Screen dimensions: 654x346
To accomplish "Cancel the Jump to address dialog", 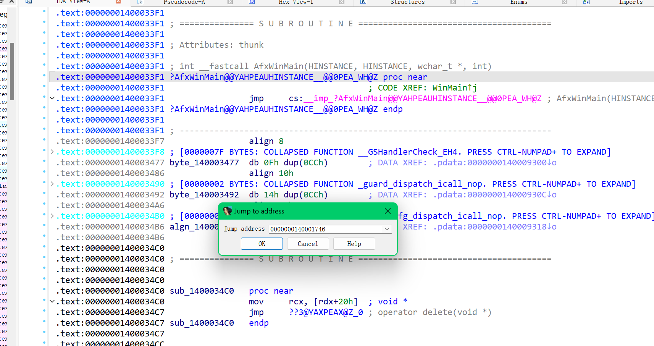I will click(308, 244).
